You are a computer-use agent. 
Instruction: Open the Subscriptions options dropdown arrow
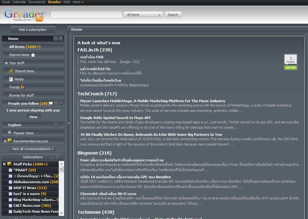click(x=58, y=157)
